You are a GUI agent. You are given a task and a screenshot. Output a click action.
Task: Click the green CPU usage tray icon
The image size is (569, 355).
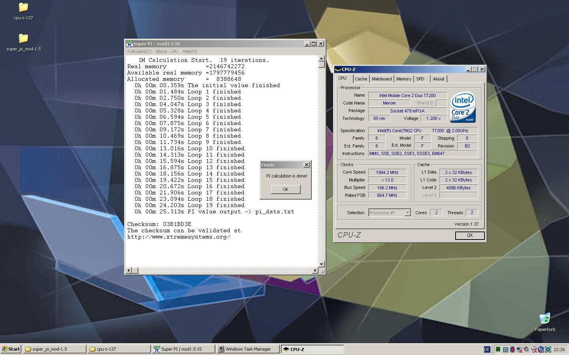point(498,349)
